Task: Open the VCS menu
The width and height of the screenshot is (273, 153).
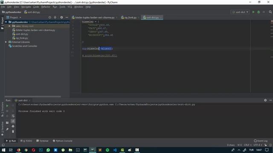Action: pyautogui.click(x=70, y=7)
